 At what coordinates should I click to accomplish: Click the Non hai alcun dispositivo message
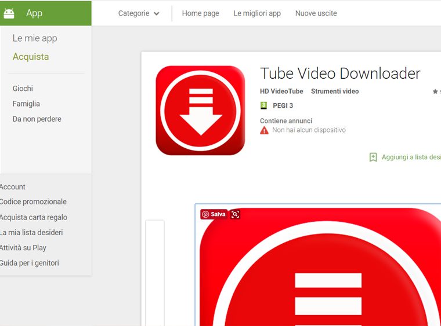(x=309, y=130)
